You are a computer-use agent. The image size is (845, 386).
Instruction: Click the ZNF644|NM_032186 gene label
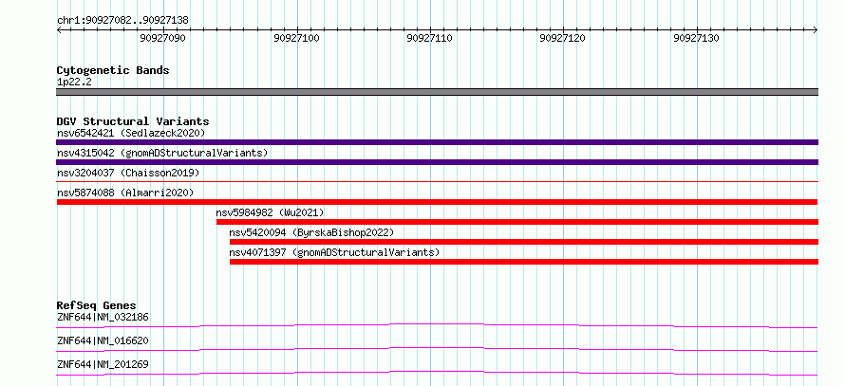pos(103,317)
